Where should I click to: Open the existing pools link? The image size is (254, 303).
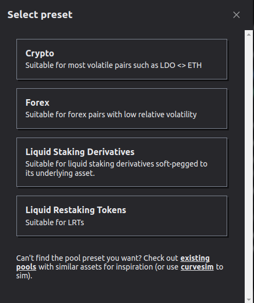coord(195,258)
